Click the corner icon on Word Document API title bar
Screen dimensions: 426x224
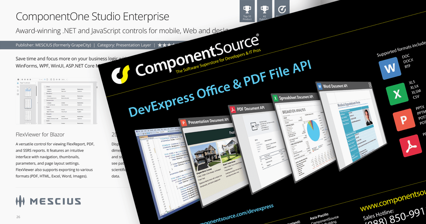370,85
